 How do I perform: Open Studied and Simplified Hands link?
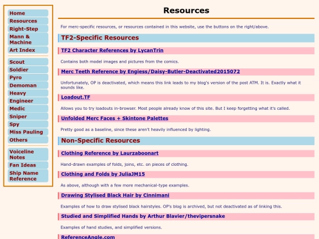point(143,216)
